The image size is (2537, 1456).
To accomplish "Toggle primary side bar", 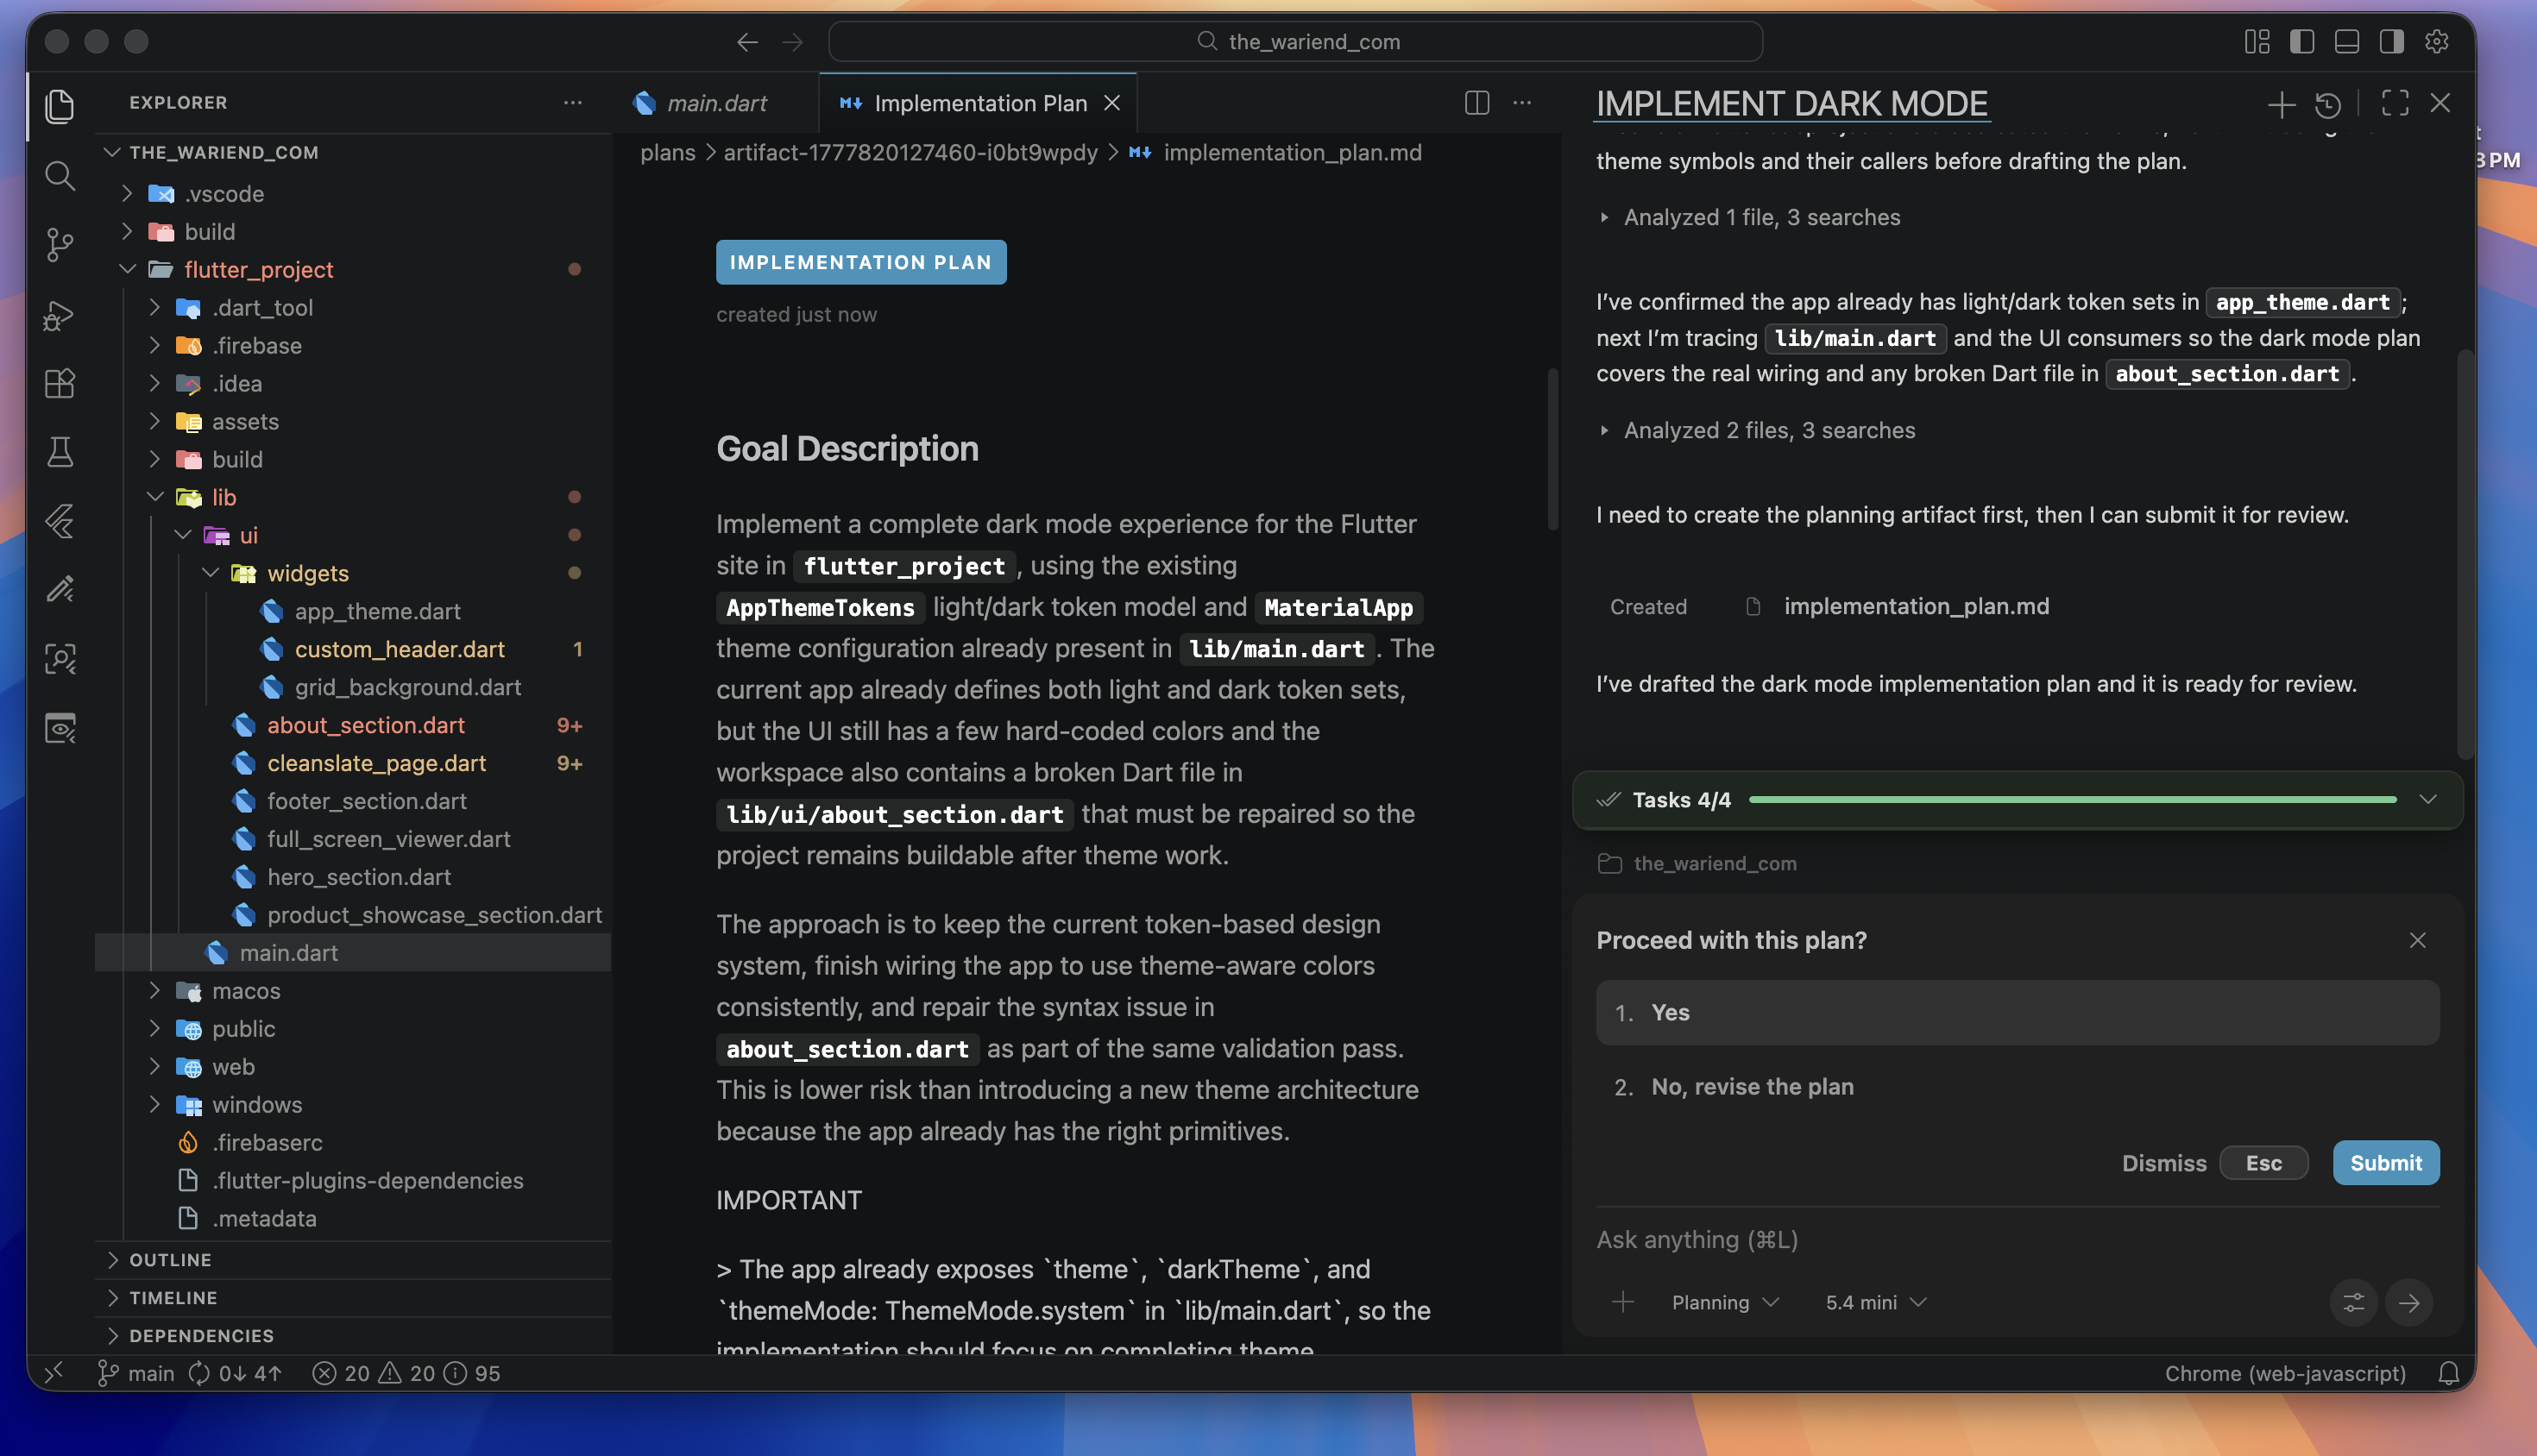I will [2302, 42].
